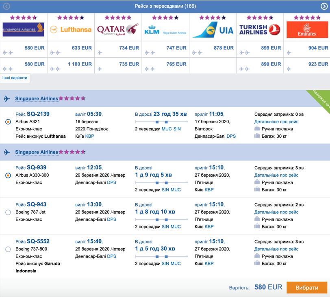Click the Turkish Airlines logo
The width and height of the screenshot is (330, 297).
click(x=260, y=30)
